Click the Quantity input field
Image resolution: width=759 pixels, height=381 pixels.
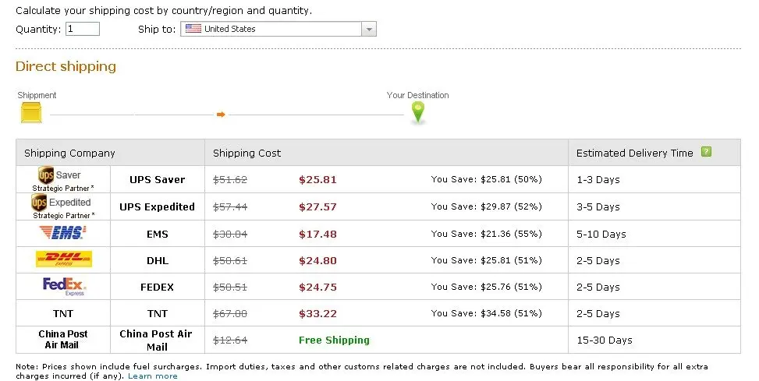tap(83, 29)
